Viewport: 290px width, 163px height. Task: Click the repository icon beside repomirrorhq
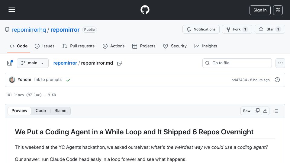point(7,30)
